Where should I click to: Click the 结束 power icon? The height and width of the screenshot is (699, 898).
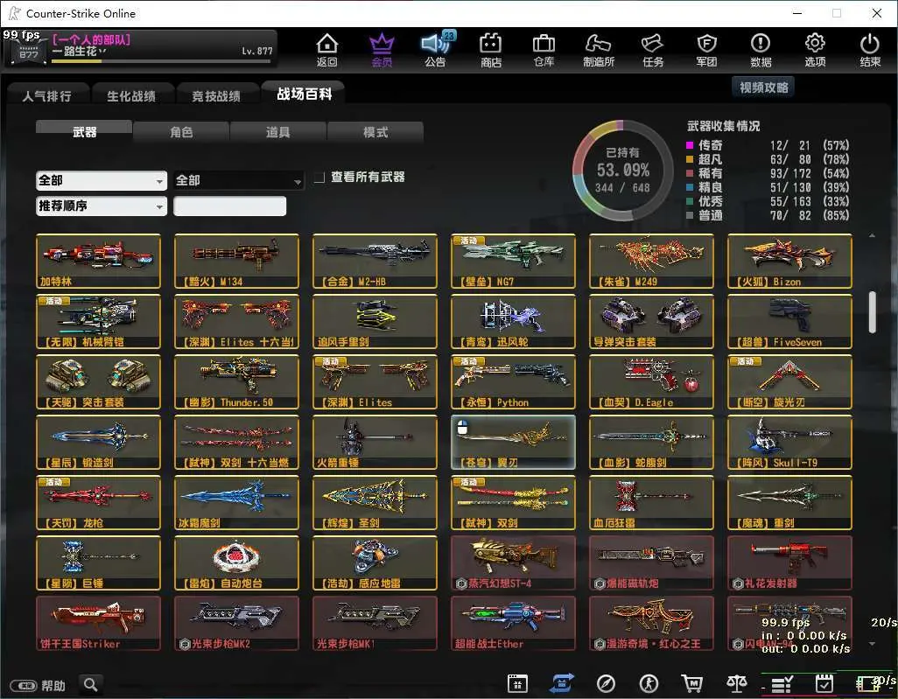pyautogui.click(x=870, y=49)
